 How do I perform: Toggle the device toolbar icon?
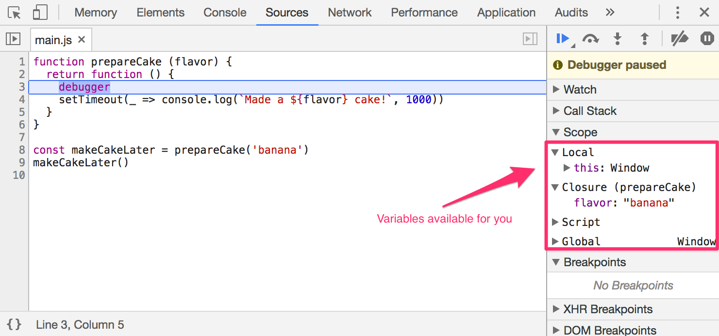(40, 13)
